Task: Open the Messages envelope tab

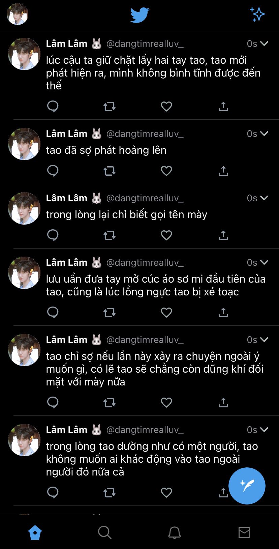Action: (244, 532)
